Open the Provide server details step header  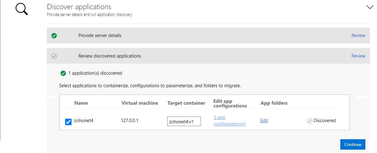point(208,35)
